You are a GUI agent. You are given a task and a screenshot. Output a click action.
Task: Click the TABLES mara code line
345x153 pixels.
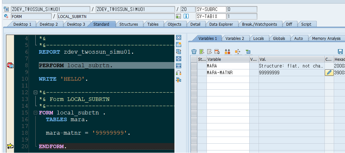[67, 120]
